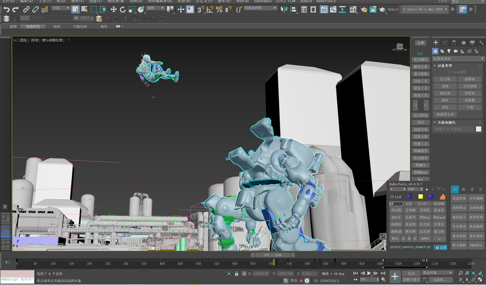Open the Utilities wrench tab
The image size is (486, 285).
(x=481, y=42)
